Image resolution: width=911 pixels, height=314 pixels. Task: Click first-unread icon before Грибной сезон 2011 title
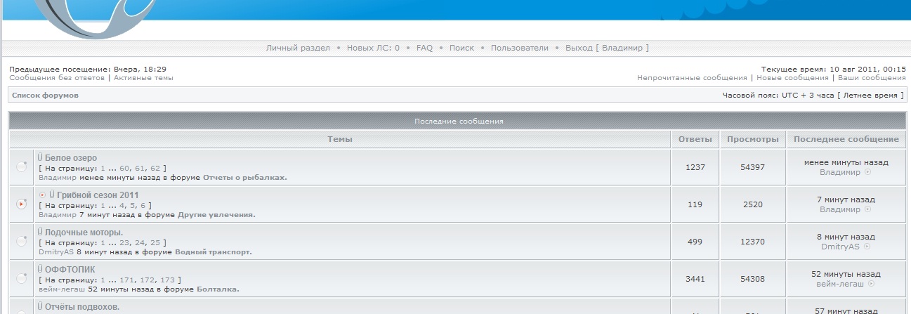point(43,195)
